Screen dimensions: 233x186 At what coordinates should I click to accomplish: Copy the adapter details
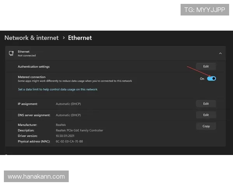[x=206, y=126]
